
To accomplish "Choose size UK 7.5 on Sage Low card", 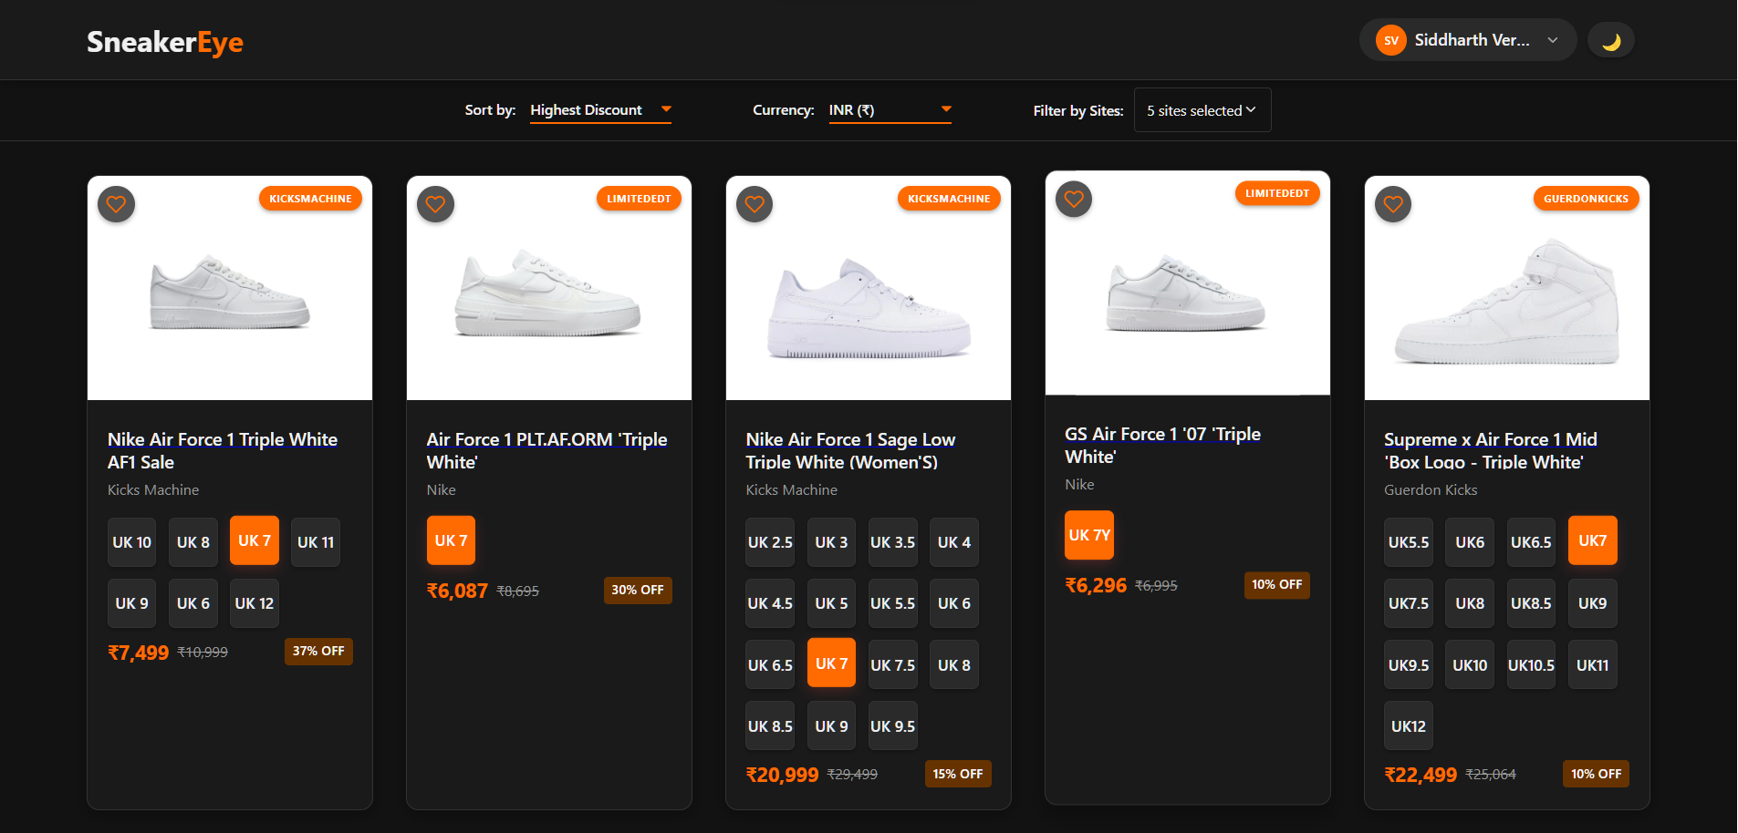I will point(892,665).
